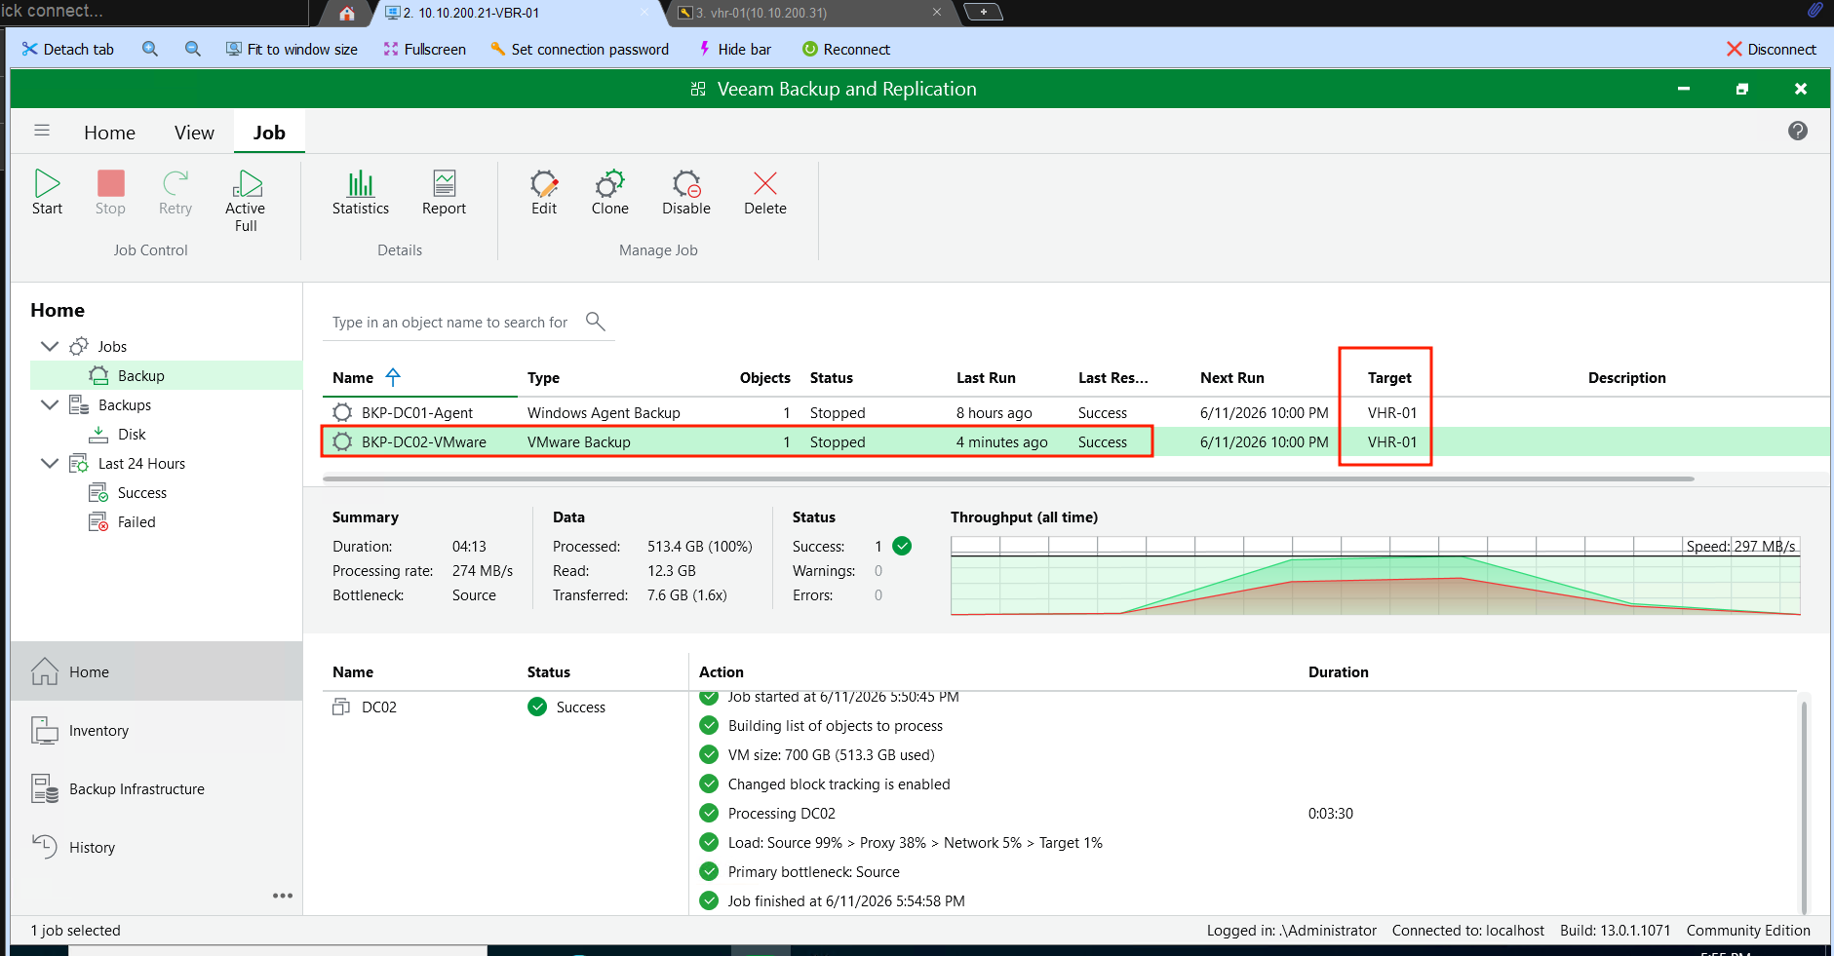
Task: Clone the selected job
Action: click(x=610, y=192)
